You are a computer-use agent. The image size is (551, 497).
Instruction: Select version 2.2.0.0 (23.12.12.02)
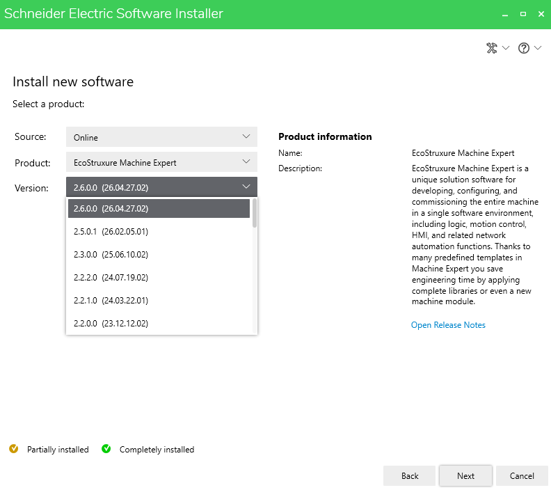point(159,324)
